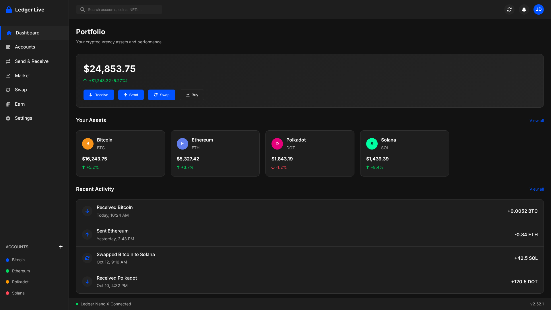Click Received Polkadot down-arrow icon
The width and height of the screenshot is (551, 310).
pyautogui.click(x=87, y=282)
